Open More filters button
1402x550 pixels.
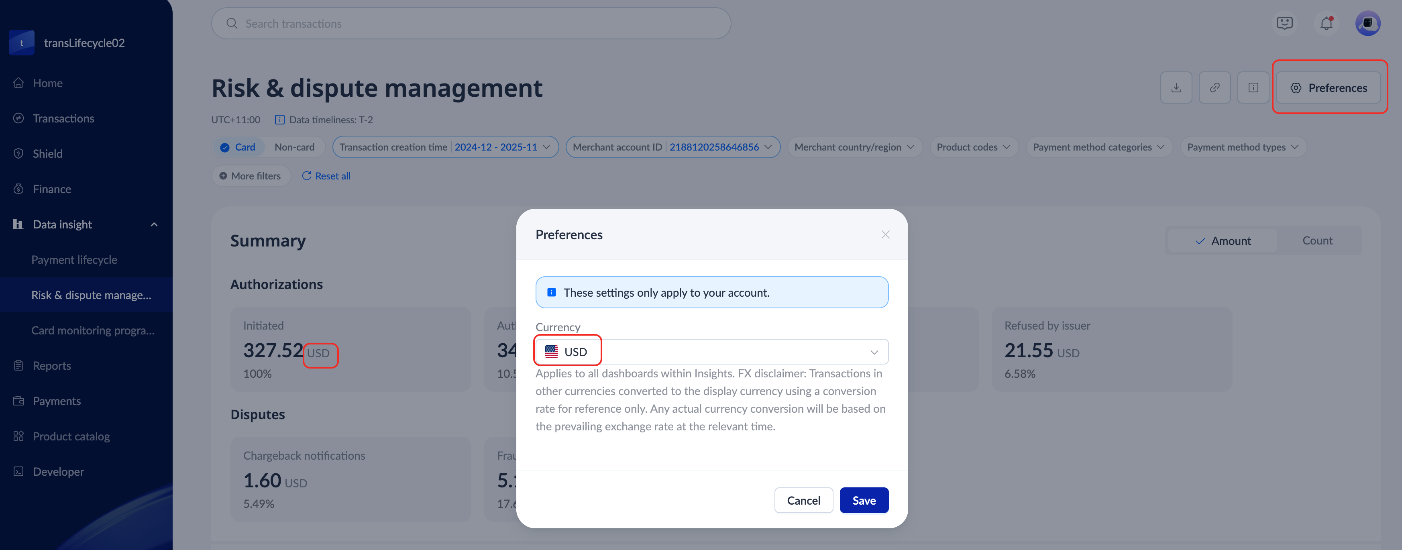tap(251, 176)
